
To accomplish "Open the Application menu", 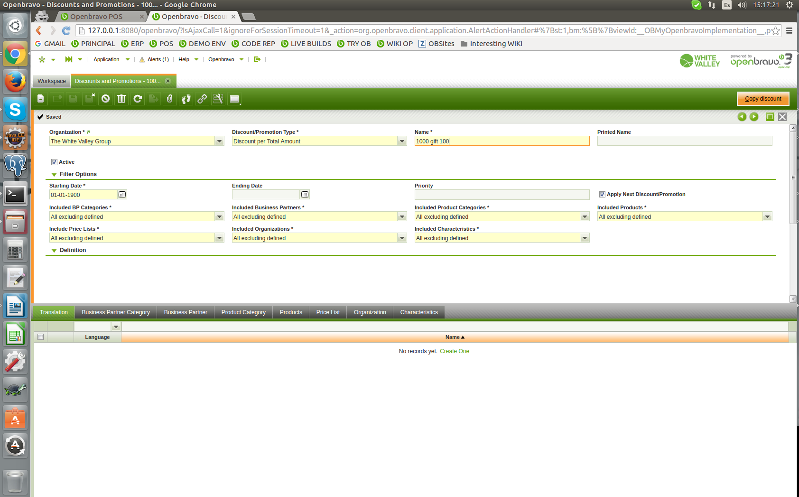I will point(107,60).
